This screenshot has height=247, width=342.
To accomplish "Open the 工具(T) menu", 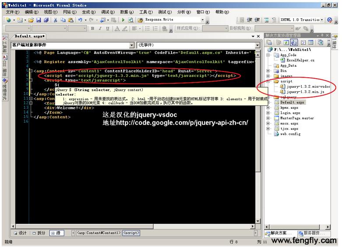I will [x=146, y=12].
